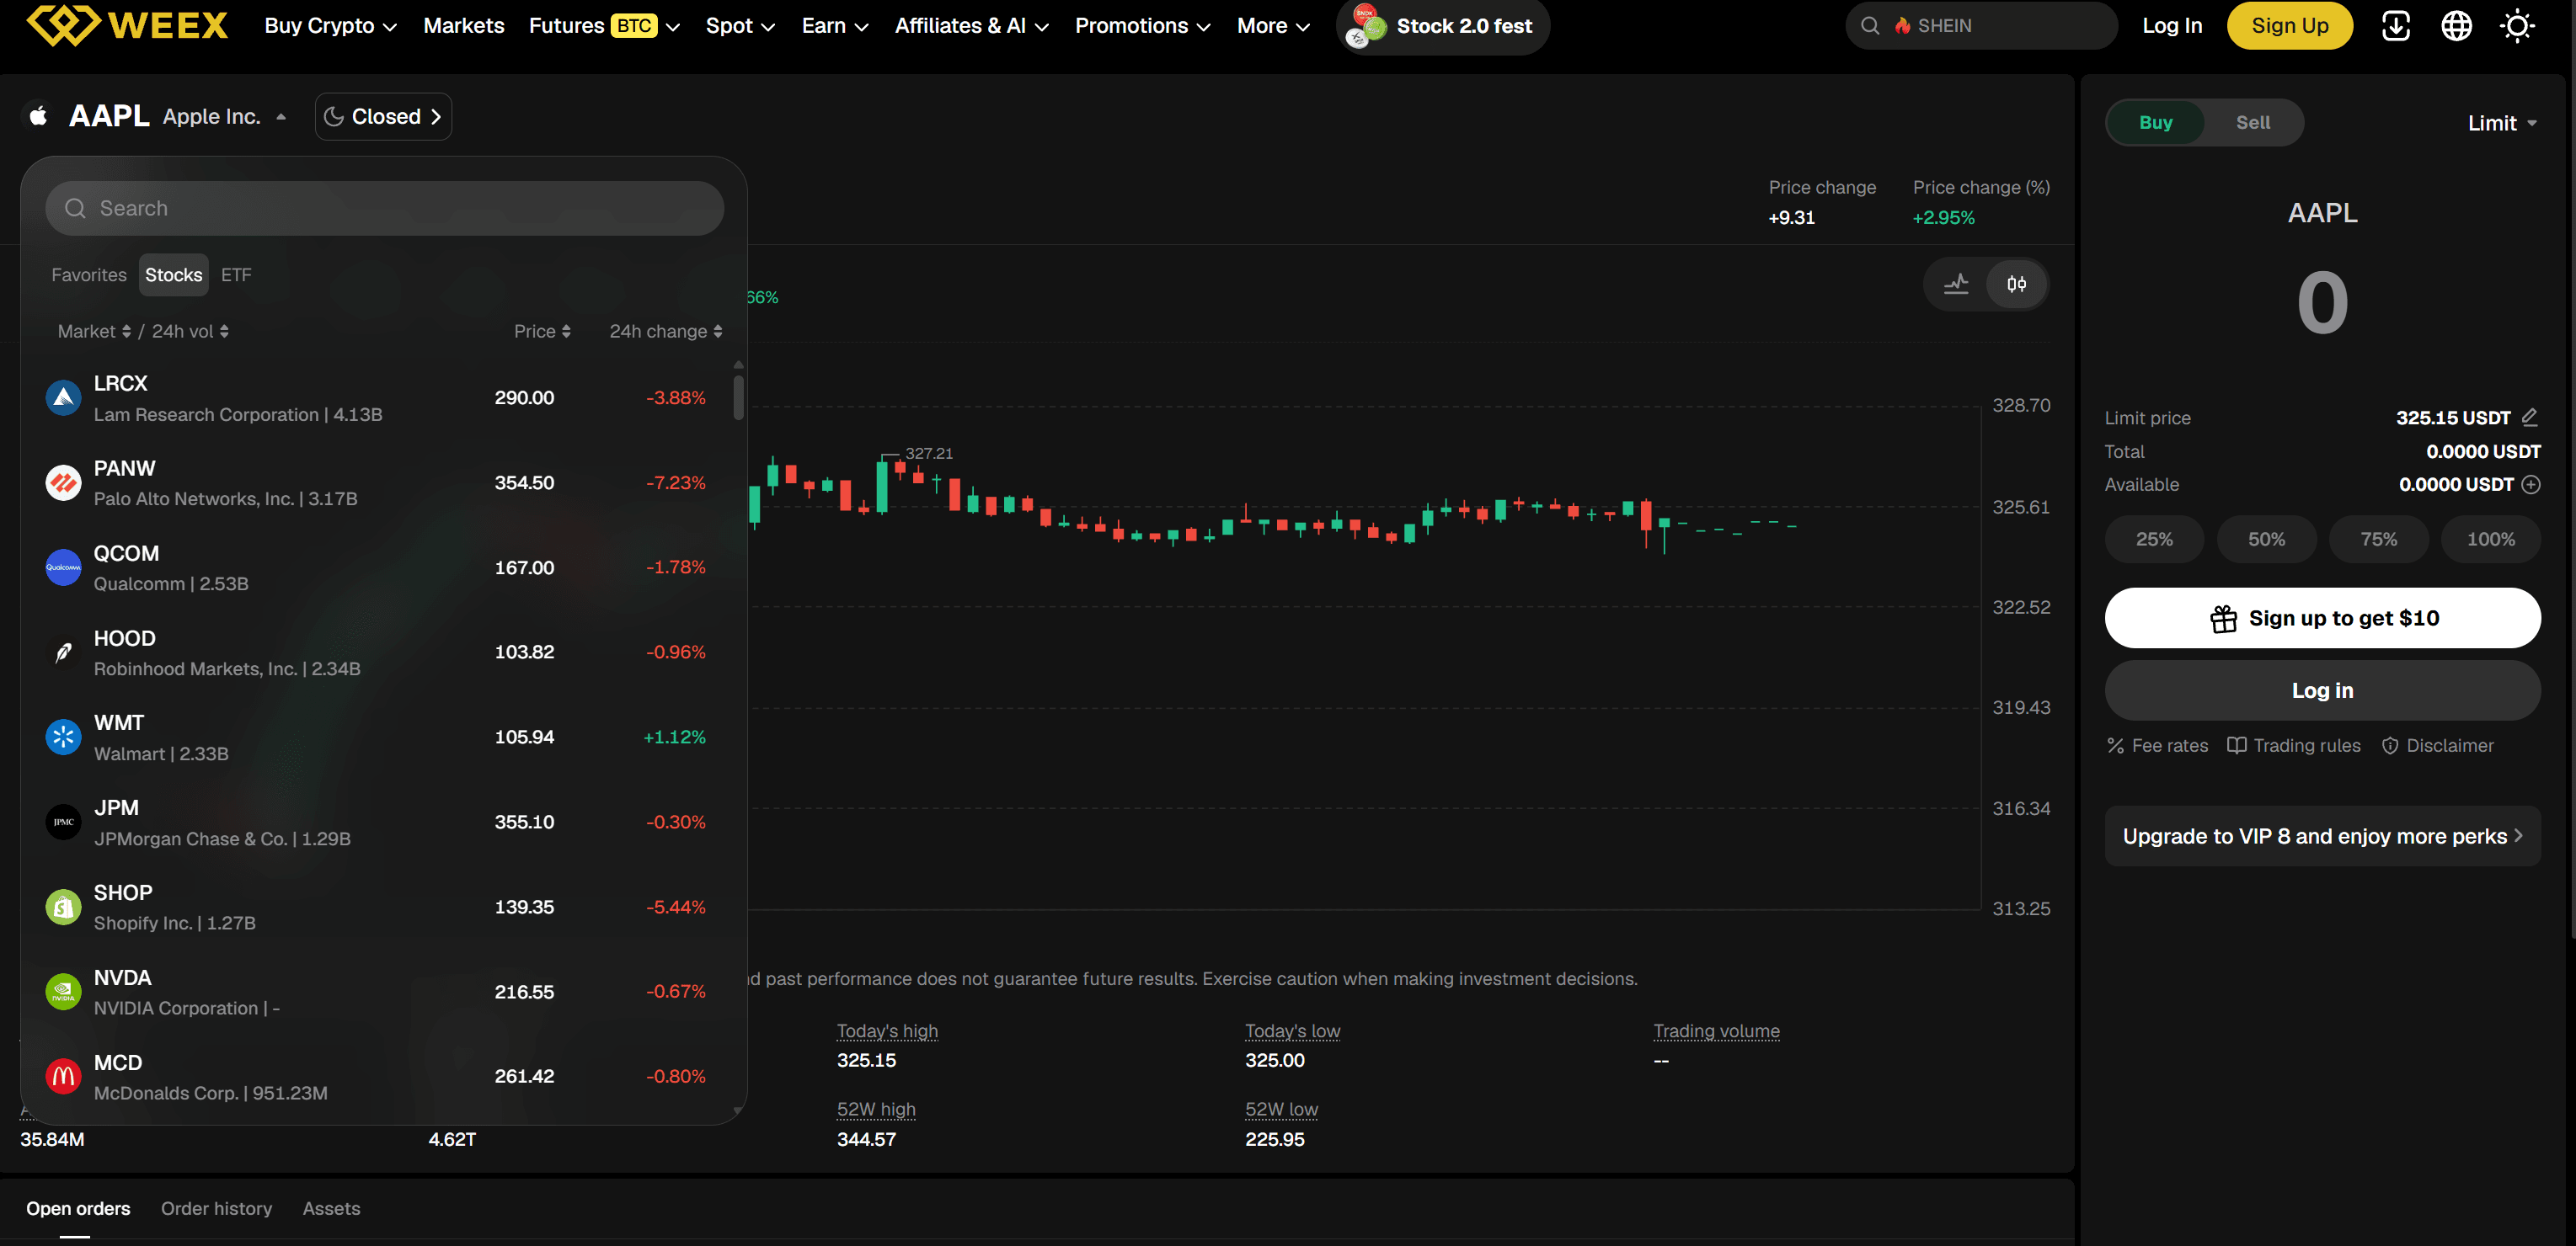Switch to the ETF tab
2576x1246 pixels.
pos(236,274)
